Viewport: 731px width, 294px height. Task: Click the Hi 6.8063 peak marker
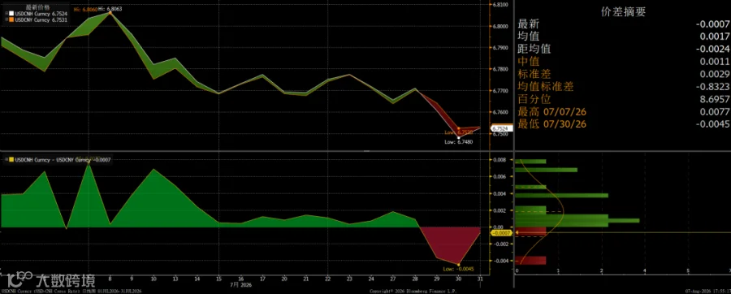(110, 12)
